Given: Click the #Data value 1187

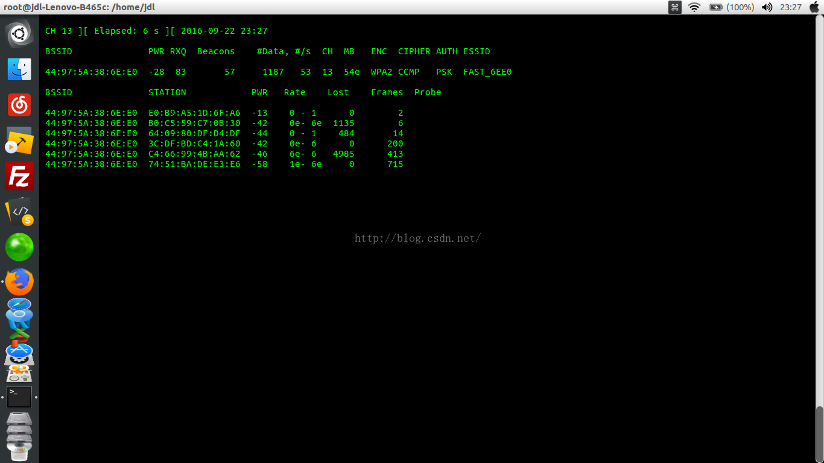Looking at the screenshot, I should 273,72.
